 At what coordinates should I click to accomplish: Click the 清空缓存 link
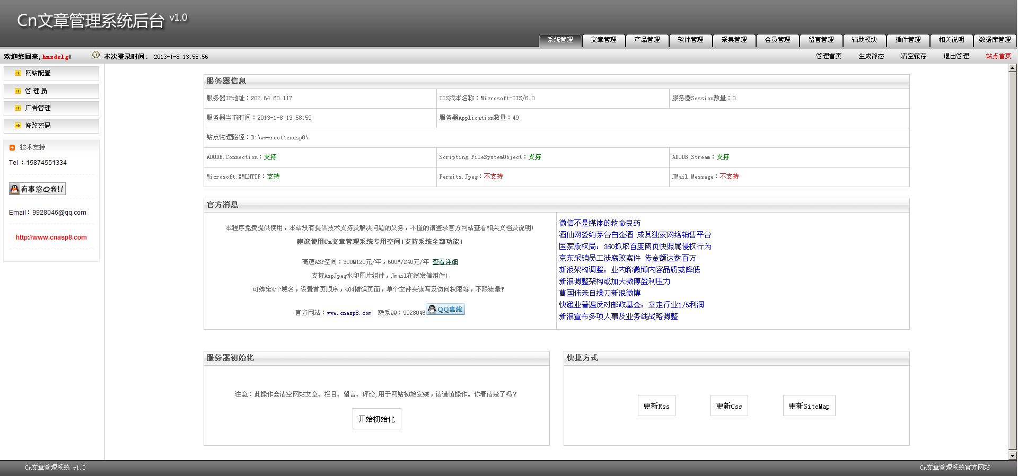913,56
